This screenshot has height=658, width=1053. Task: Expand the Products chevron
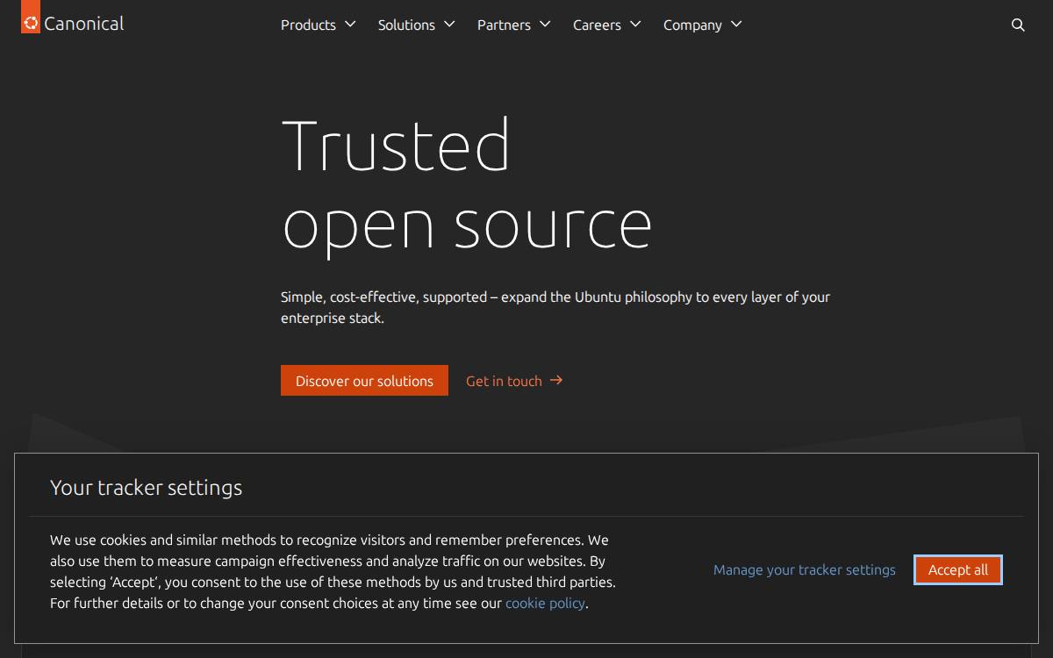pyautogui.click(x=350, y=25)
